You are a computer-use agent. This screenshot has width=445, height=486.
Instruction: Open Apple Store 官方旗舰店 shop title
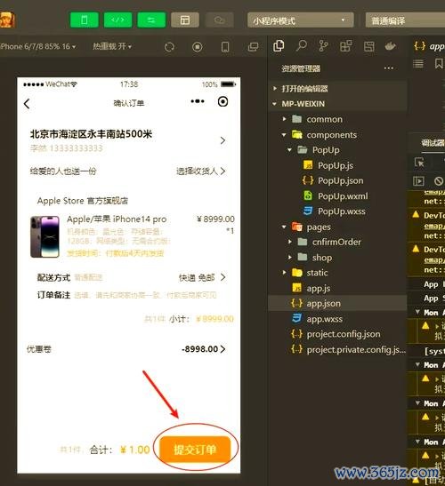click(83, 201)
